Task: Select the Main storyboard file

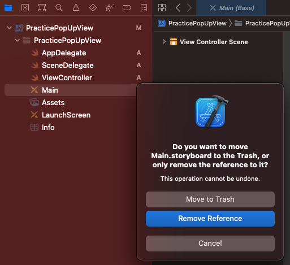Action: (71, 90)
